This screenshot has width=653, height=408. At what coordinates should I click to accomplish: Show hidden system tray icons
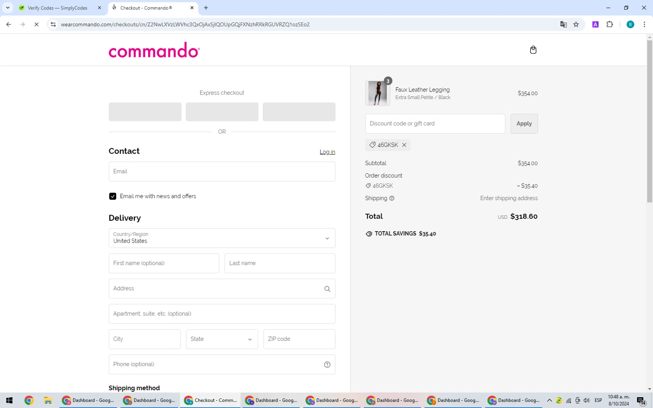[x=549, y=400]
